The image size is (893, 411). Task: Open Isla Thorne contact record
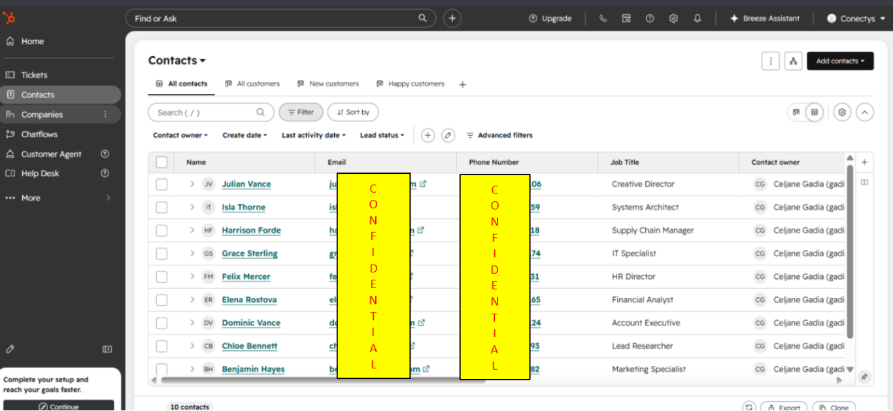coord(243,207)
